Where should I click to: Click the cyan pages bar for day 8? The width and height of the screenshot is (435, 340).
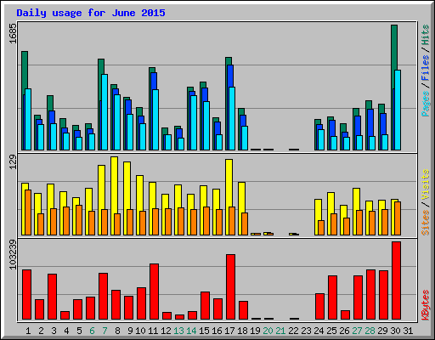point(117,122)
